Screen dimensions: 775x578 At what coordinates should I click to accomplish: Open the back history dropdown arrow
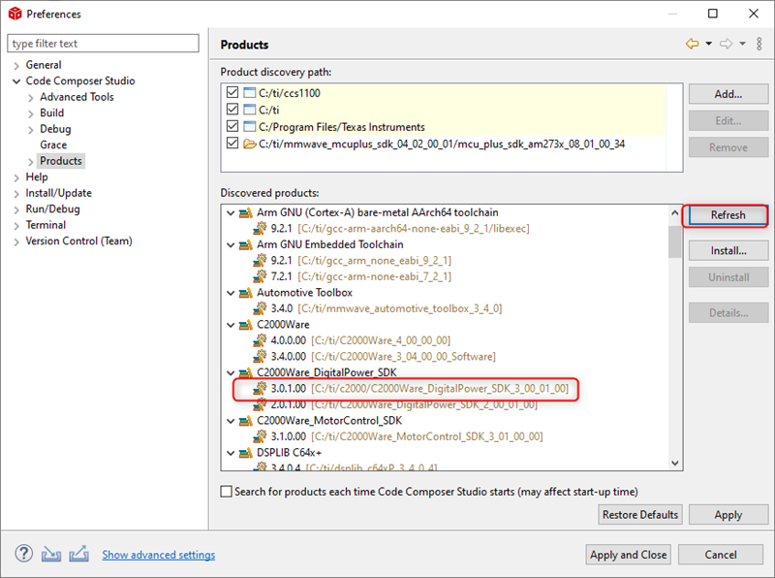coord(708,44)
